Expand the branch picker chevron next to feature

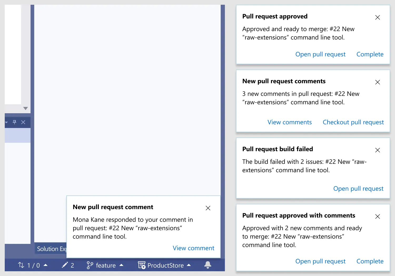(121, 265)
